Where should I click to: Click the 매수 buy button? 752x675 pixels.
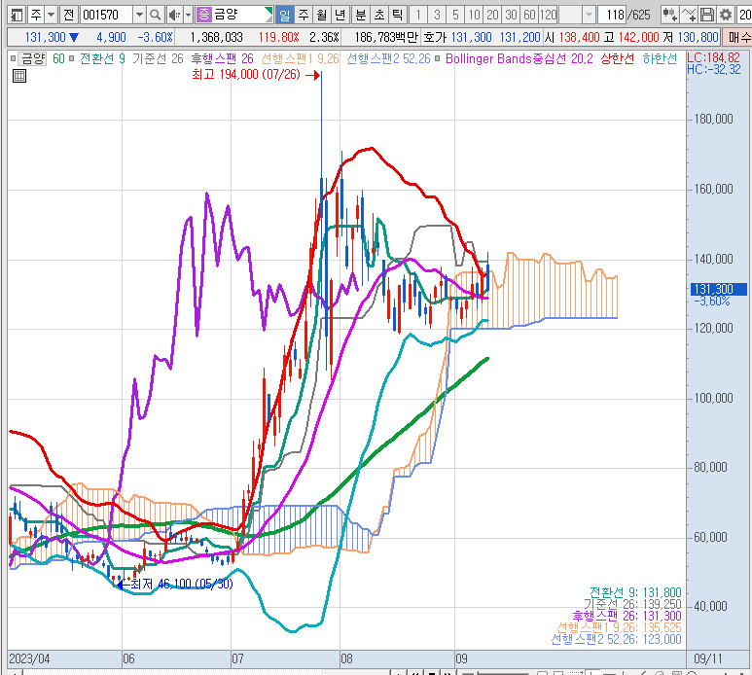pyautogui.click(x=739, y=37)
